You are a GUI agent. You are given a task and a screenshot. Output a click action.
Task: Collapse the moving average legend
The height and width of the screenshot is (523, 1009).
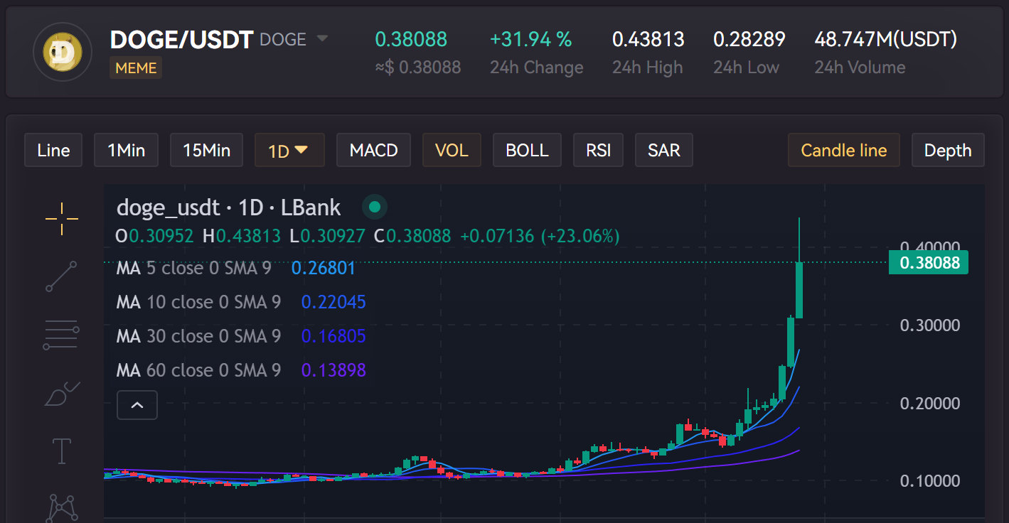(137, 405)
